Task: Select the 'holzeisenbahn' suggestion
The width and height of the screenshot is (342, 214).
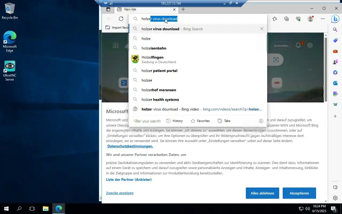Action: point(198,48)
